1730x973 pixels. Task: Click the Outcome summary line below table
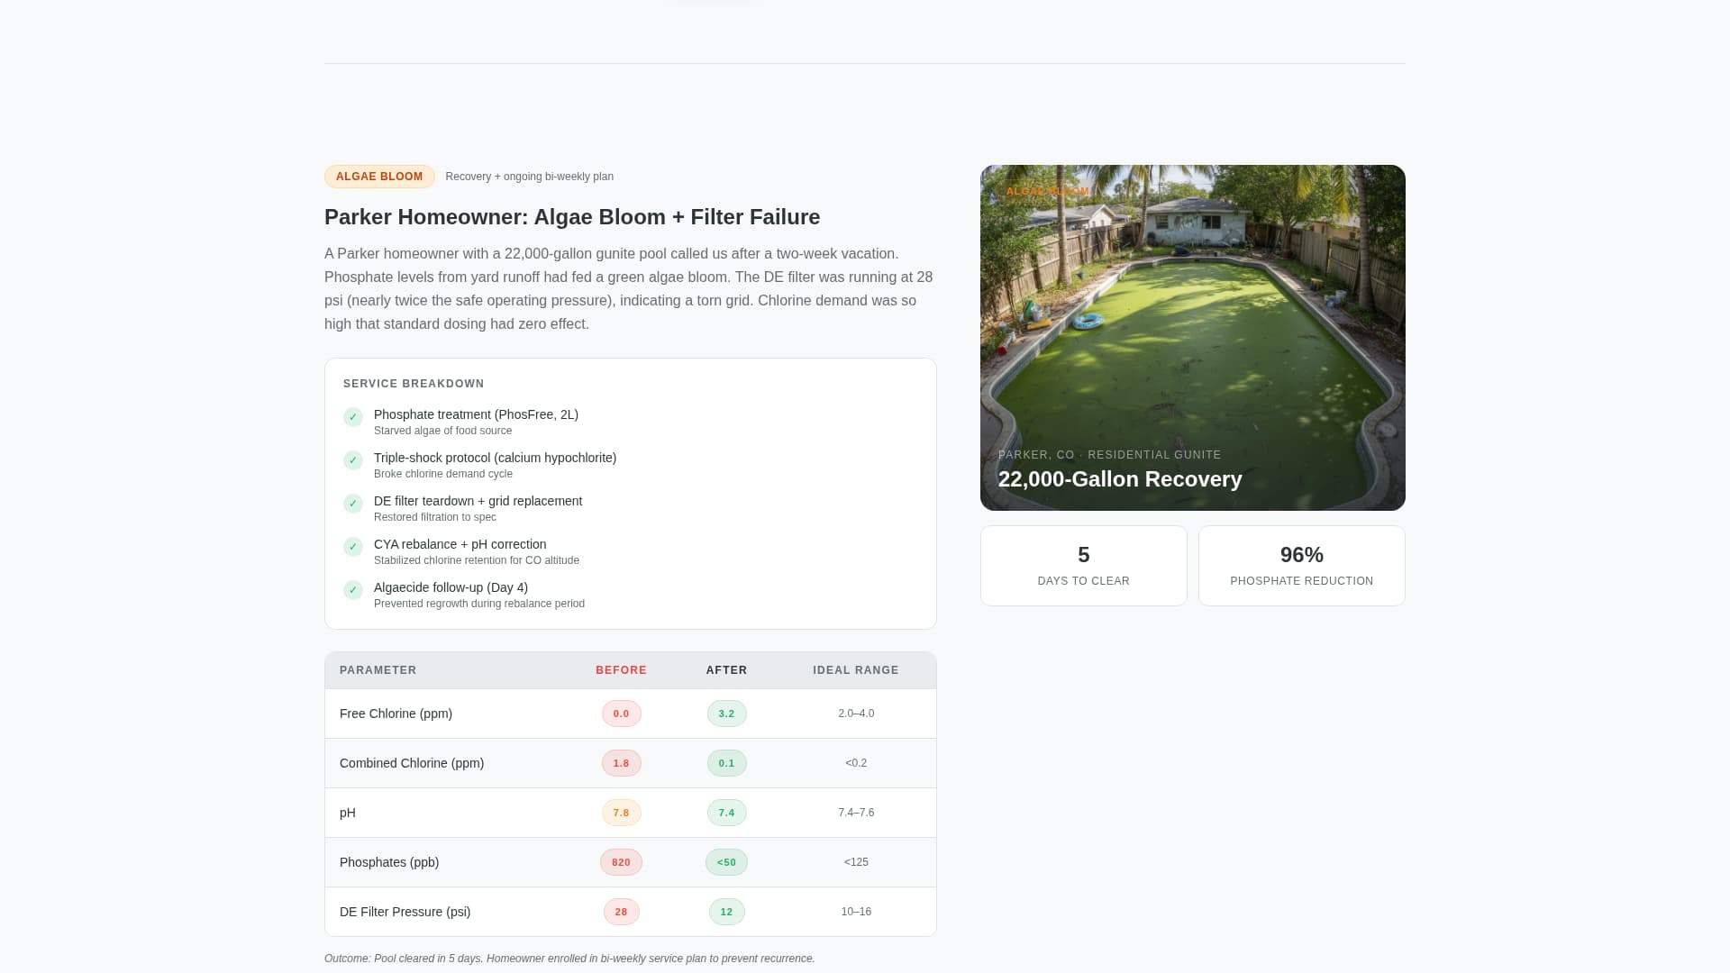point(569,959)
